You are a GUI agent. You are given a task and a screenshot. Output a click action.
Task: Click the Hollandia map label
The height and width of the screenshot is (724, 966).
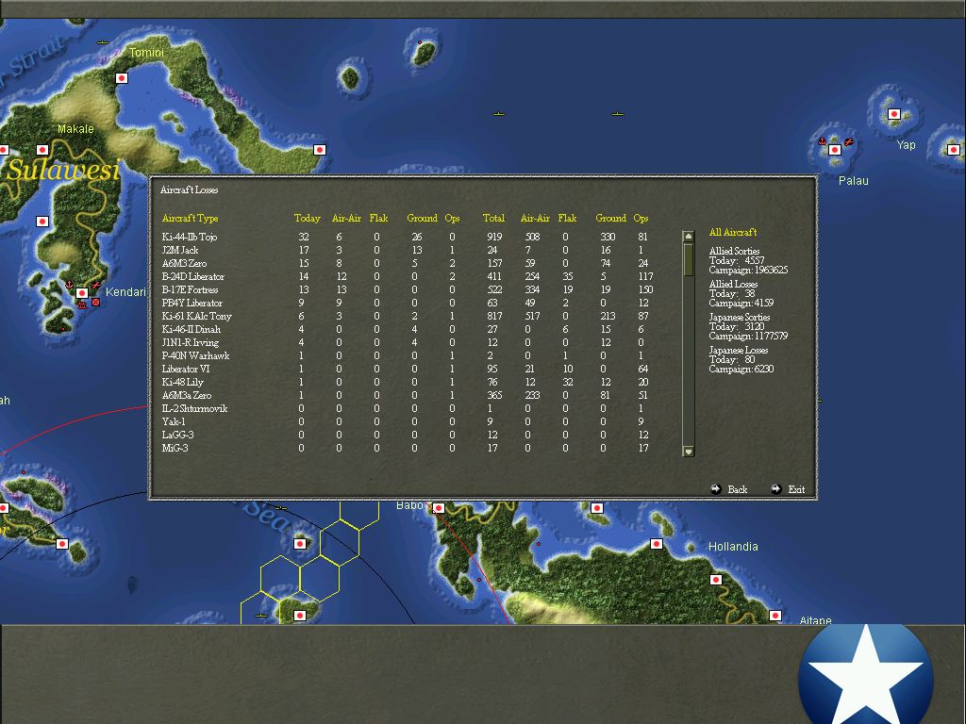point(733,546)
